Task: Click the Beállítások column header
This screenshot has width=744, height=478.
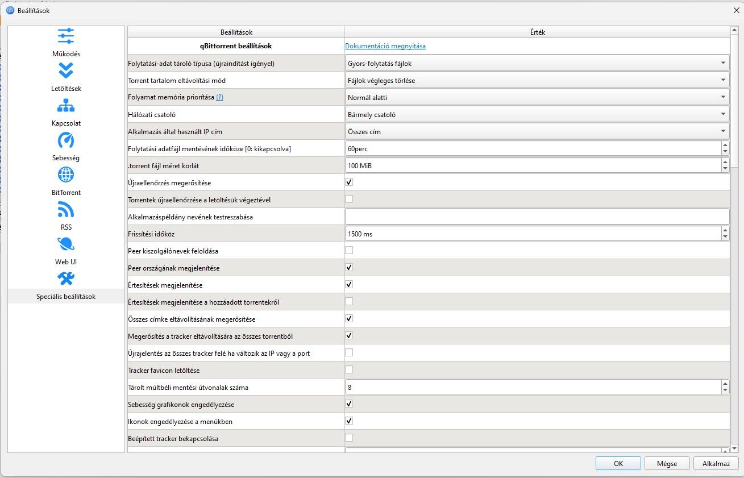Action: (236, 32)
